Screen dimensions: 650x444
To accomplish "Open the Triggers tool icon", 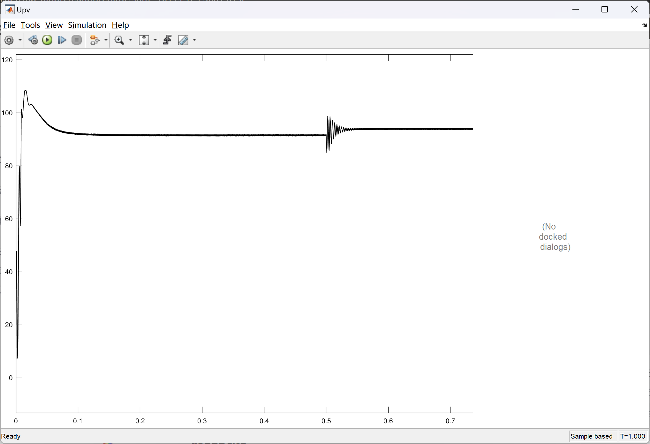I will click(x=167, y=40).
